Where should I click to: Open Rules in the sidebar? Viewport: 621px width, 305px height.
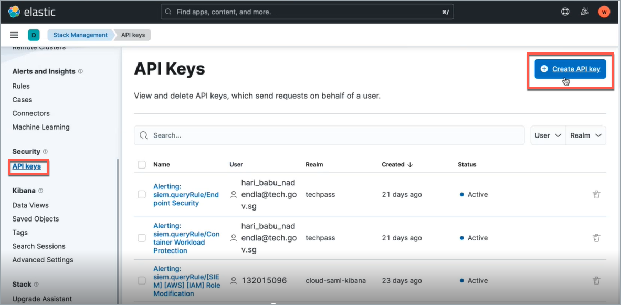click(21, 86)
